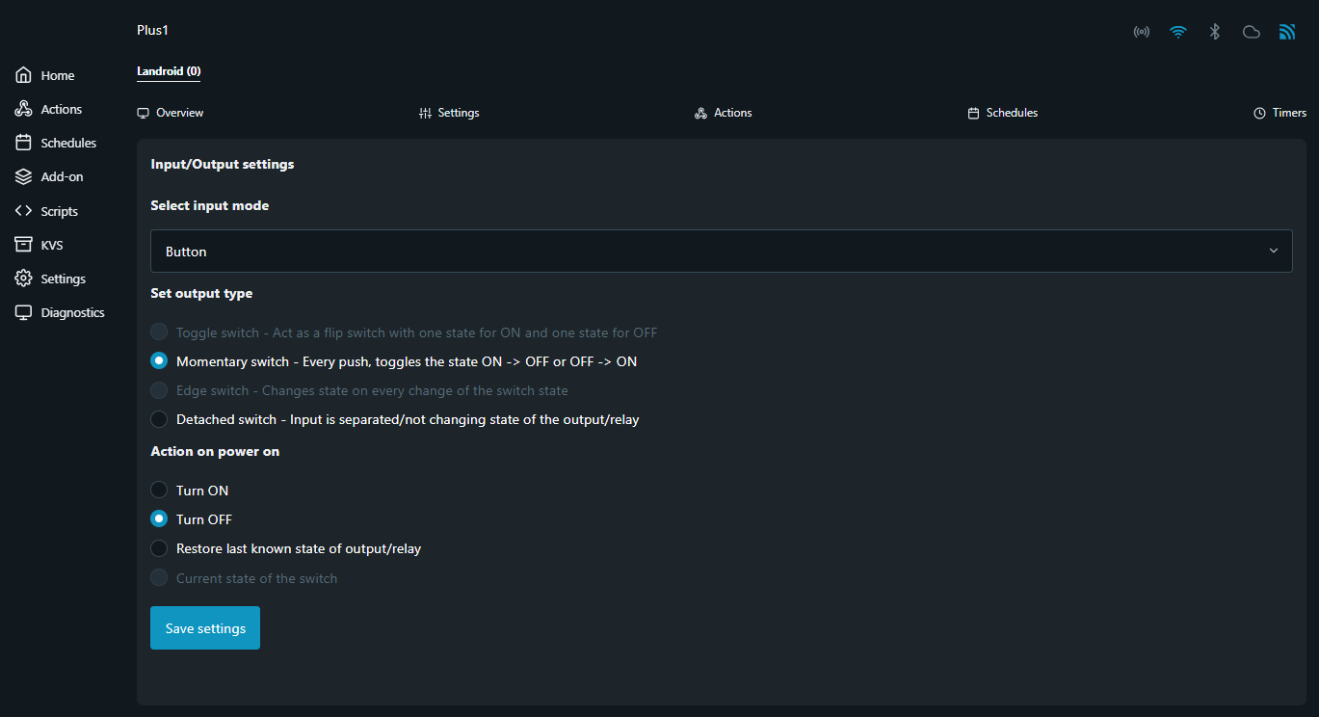
Task: Expand the Select input mode dropdown
Action: pyautogui.click(x=721, y=251)
